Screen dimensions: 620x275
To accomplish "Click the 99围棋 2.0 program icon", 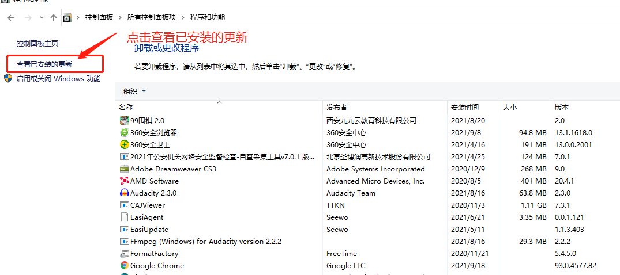I will pos(125,120).
